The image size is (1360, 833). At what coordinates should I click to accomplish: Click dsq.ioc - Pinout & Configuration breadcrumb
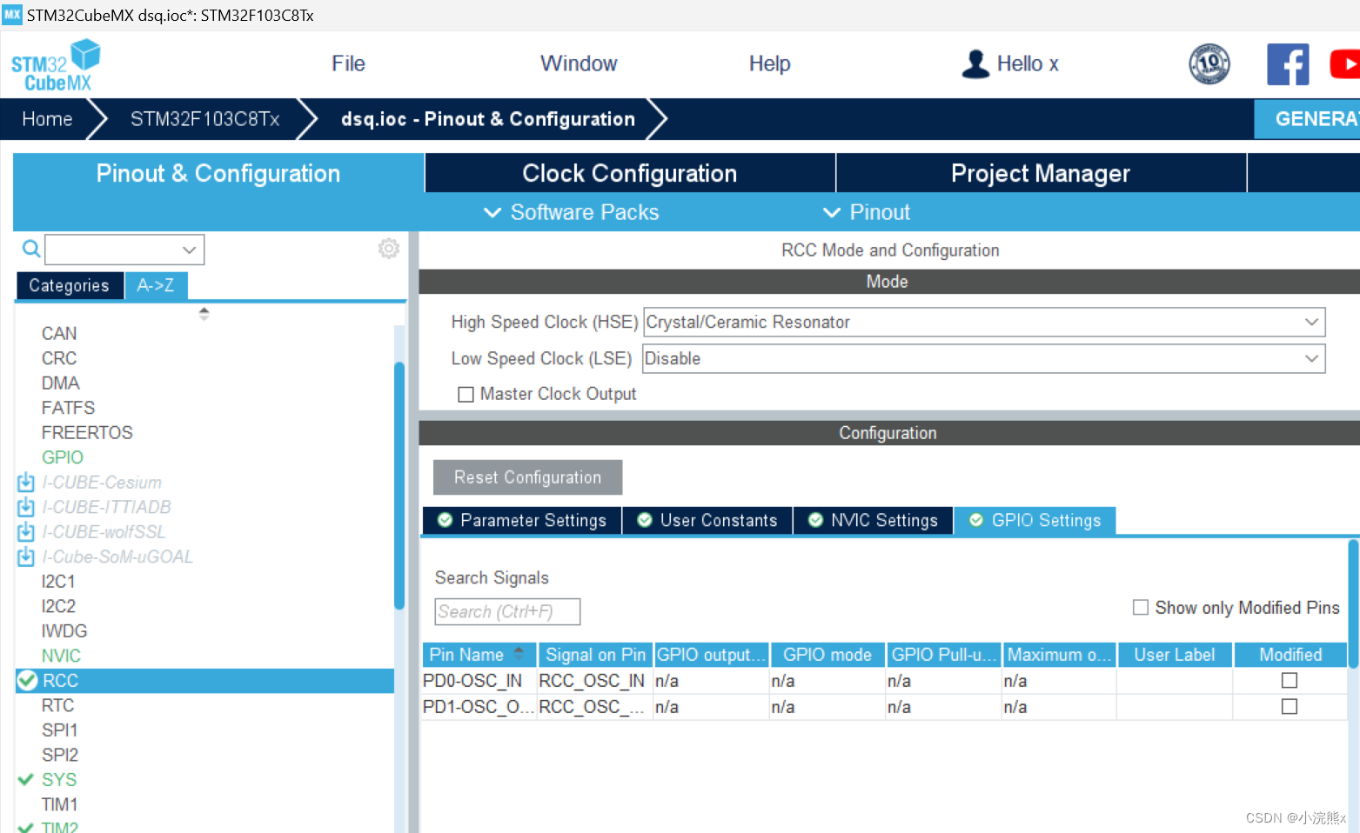pyautogui.click(x=488, y=119)
